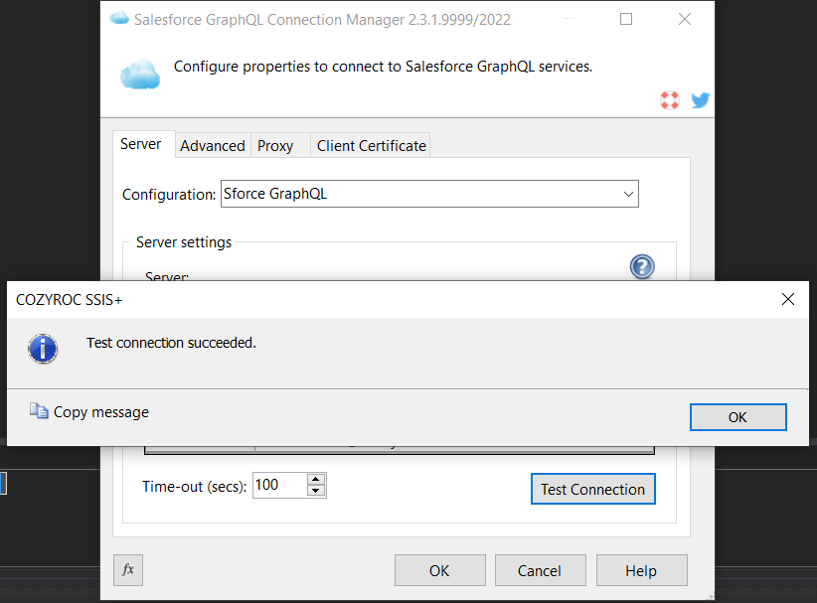Close the COZYROC SSIS+ message dialog
This screenshot has height=603, width=817.
click(x=787, y=299)
